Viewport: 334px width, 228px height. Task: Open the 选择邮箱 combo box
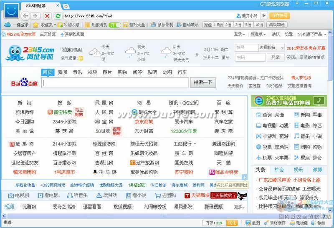[271, 48]
